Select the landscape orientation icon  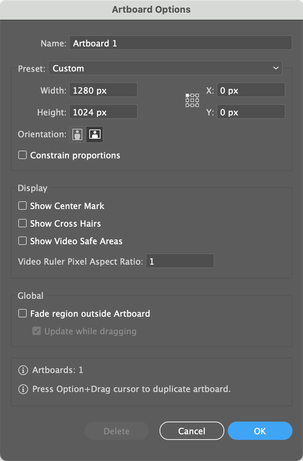(x=94, y=134)
